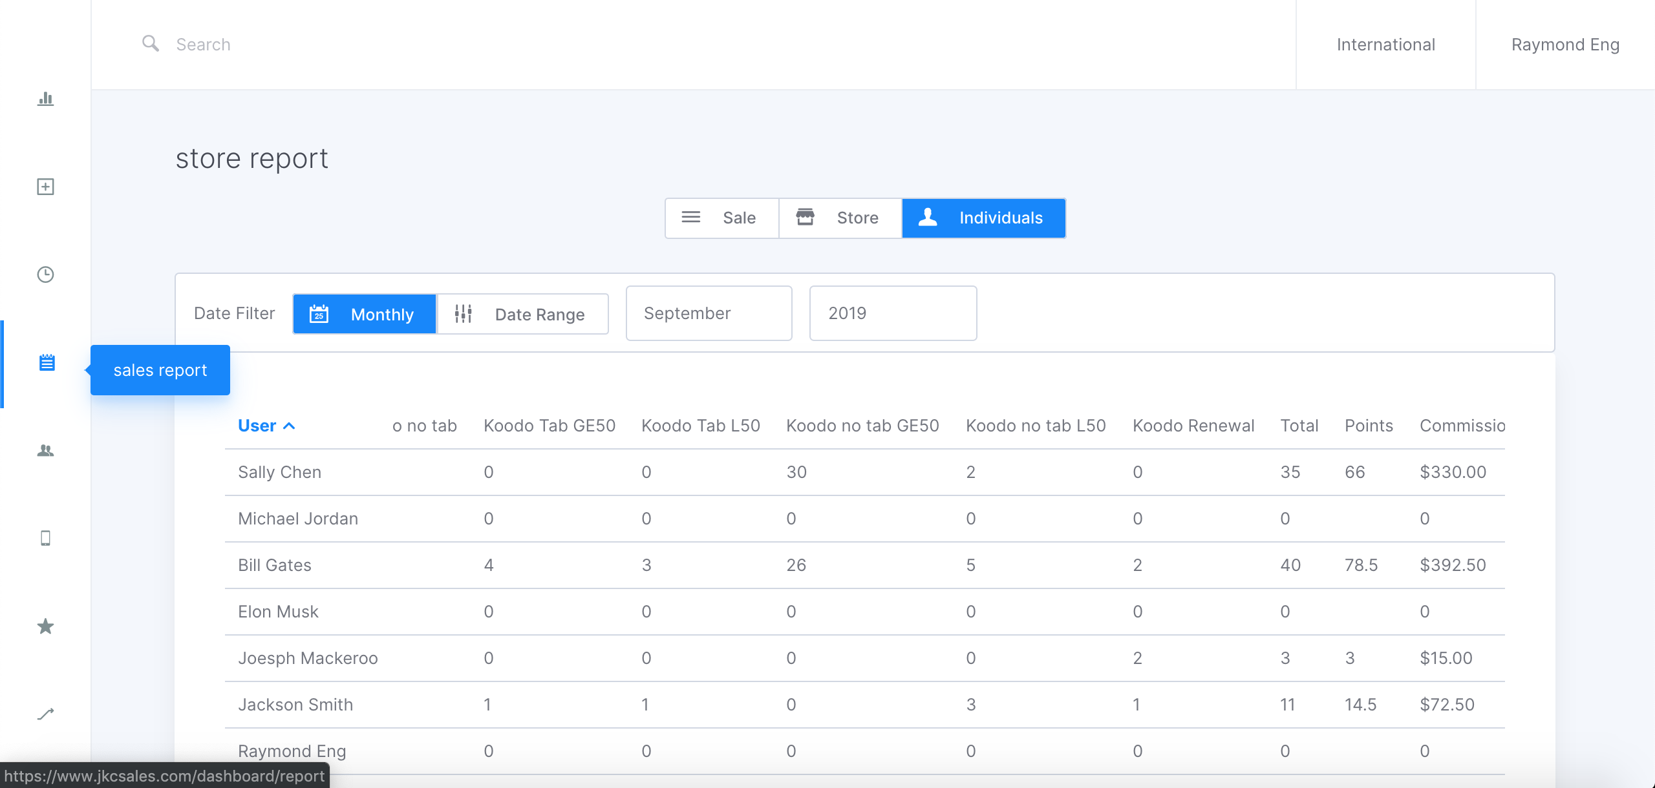Screen dimensions: 1655x788
Task: Sort by the User column header
Action: pyautogui.click(x=257, y=426)
